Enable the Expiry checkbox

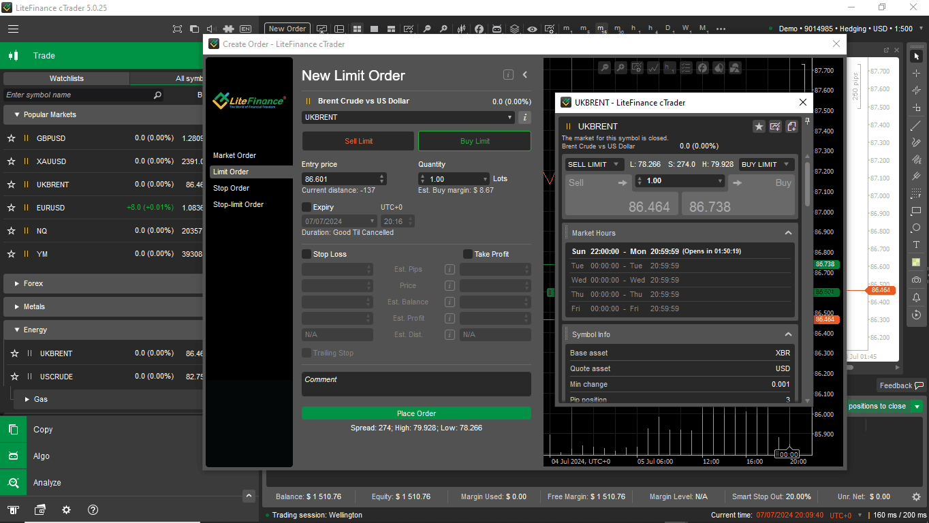(x=306, y=207)
